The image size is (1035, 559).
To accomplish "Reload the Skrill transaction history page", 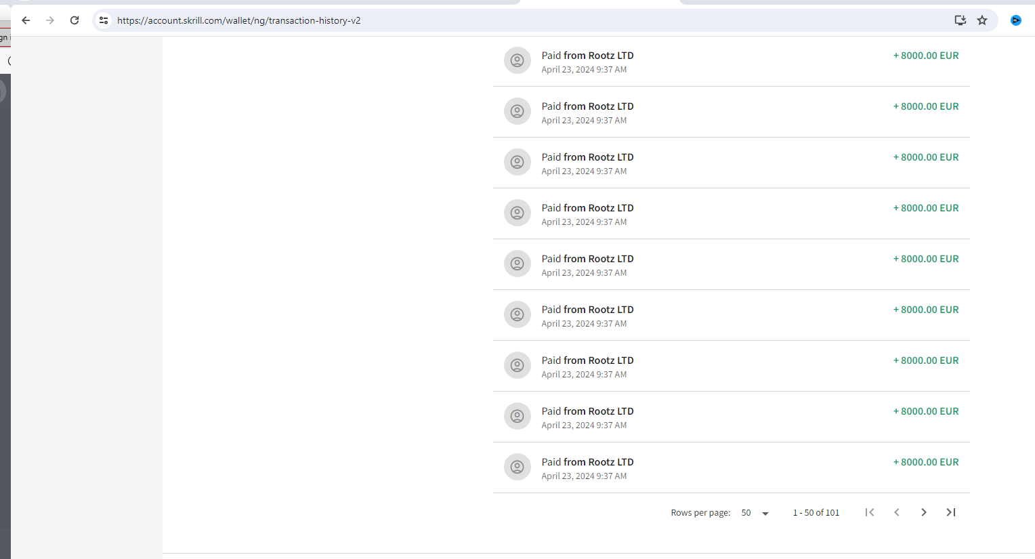I will 75,20.
